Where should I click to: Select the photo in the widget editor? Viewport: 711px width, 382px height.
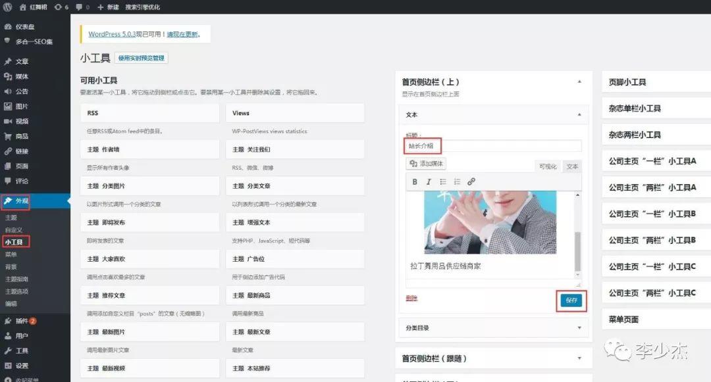coord(490,222)
